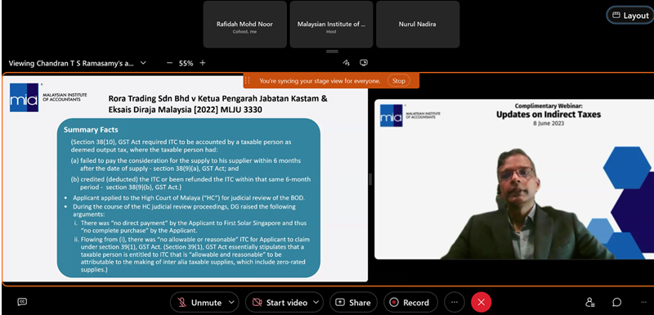Select Nurul Nadira participant tile
Screen dimensions: 654x315
(x=418, y=25)
